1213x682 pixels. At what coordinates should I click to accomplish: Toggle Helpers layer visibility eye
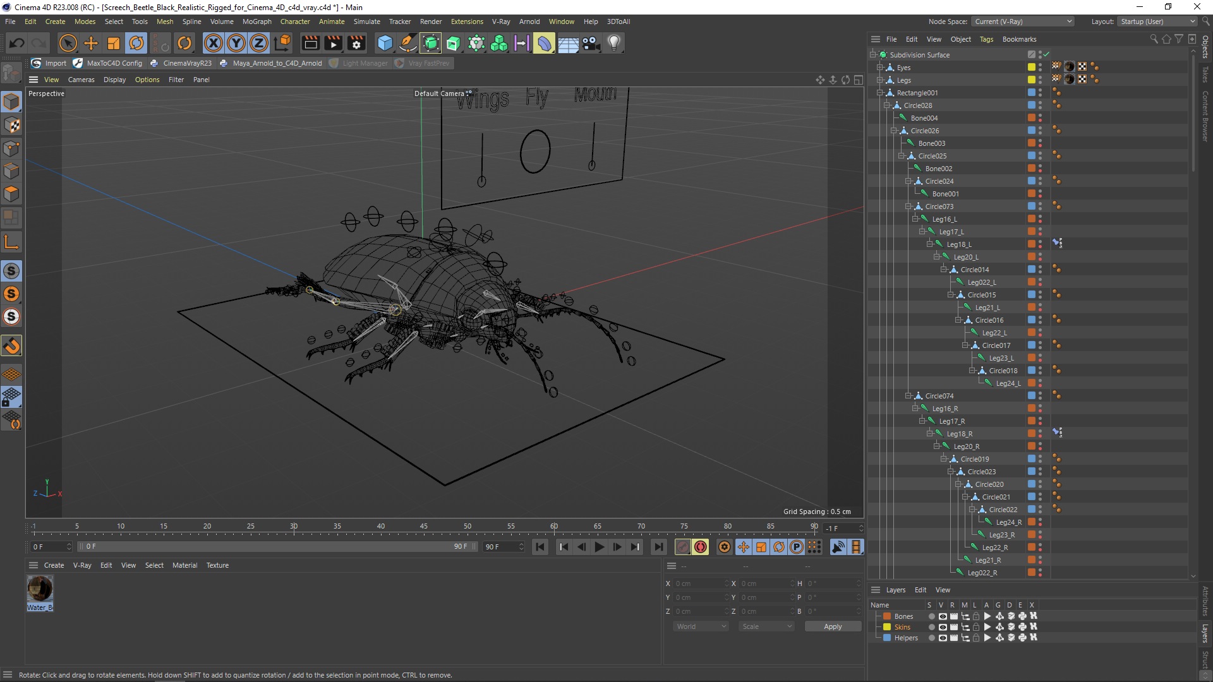click(943, 638)
